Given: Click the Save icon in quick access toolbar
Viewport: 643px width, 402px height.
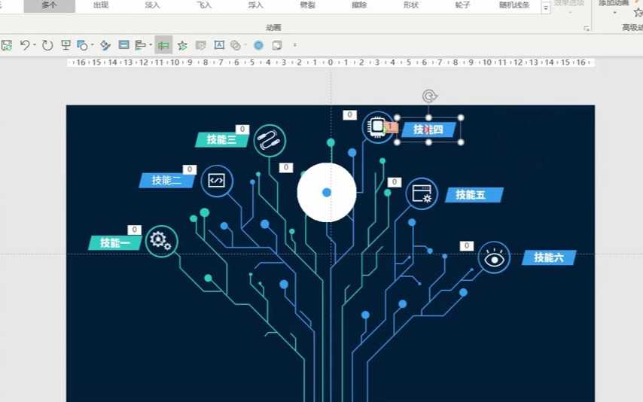Looking at the screenshot, I should click(6, 45).
